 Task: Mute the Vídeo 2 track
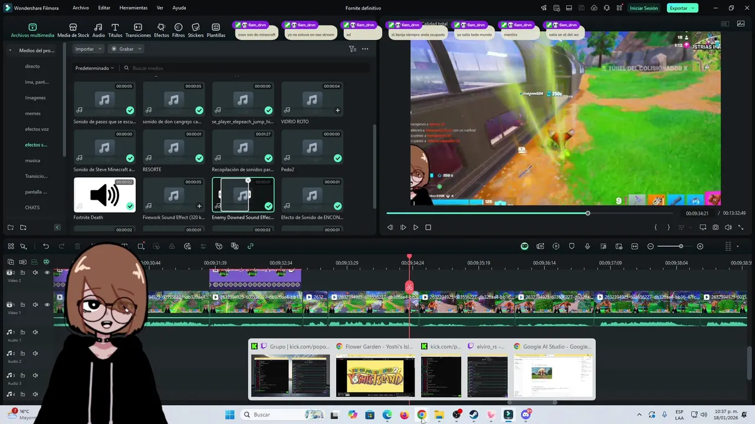click(35, 273)
